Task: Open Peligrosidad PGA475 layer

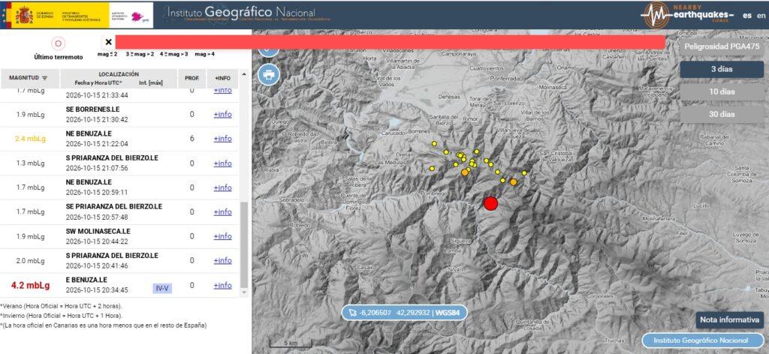Action: tap(722, 47)
